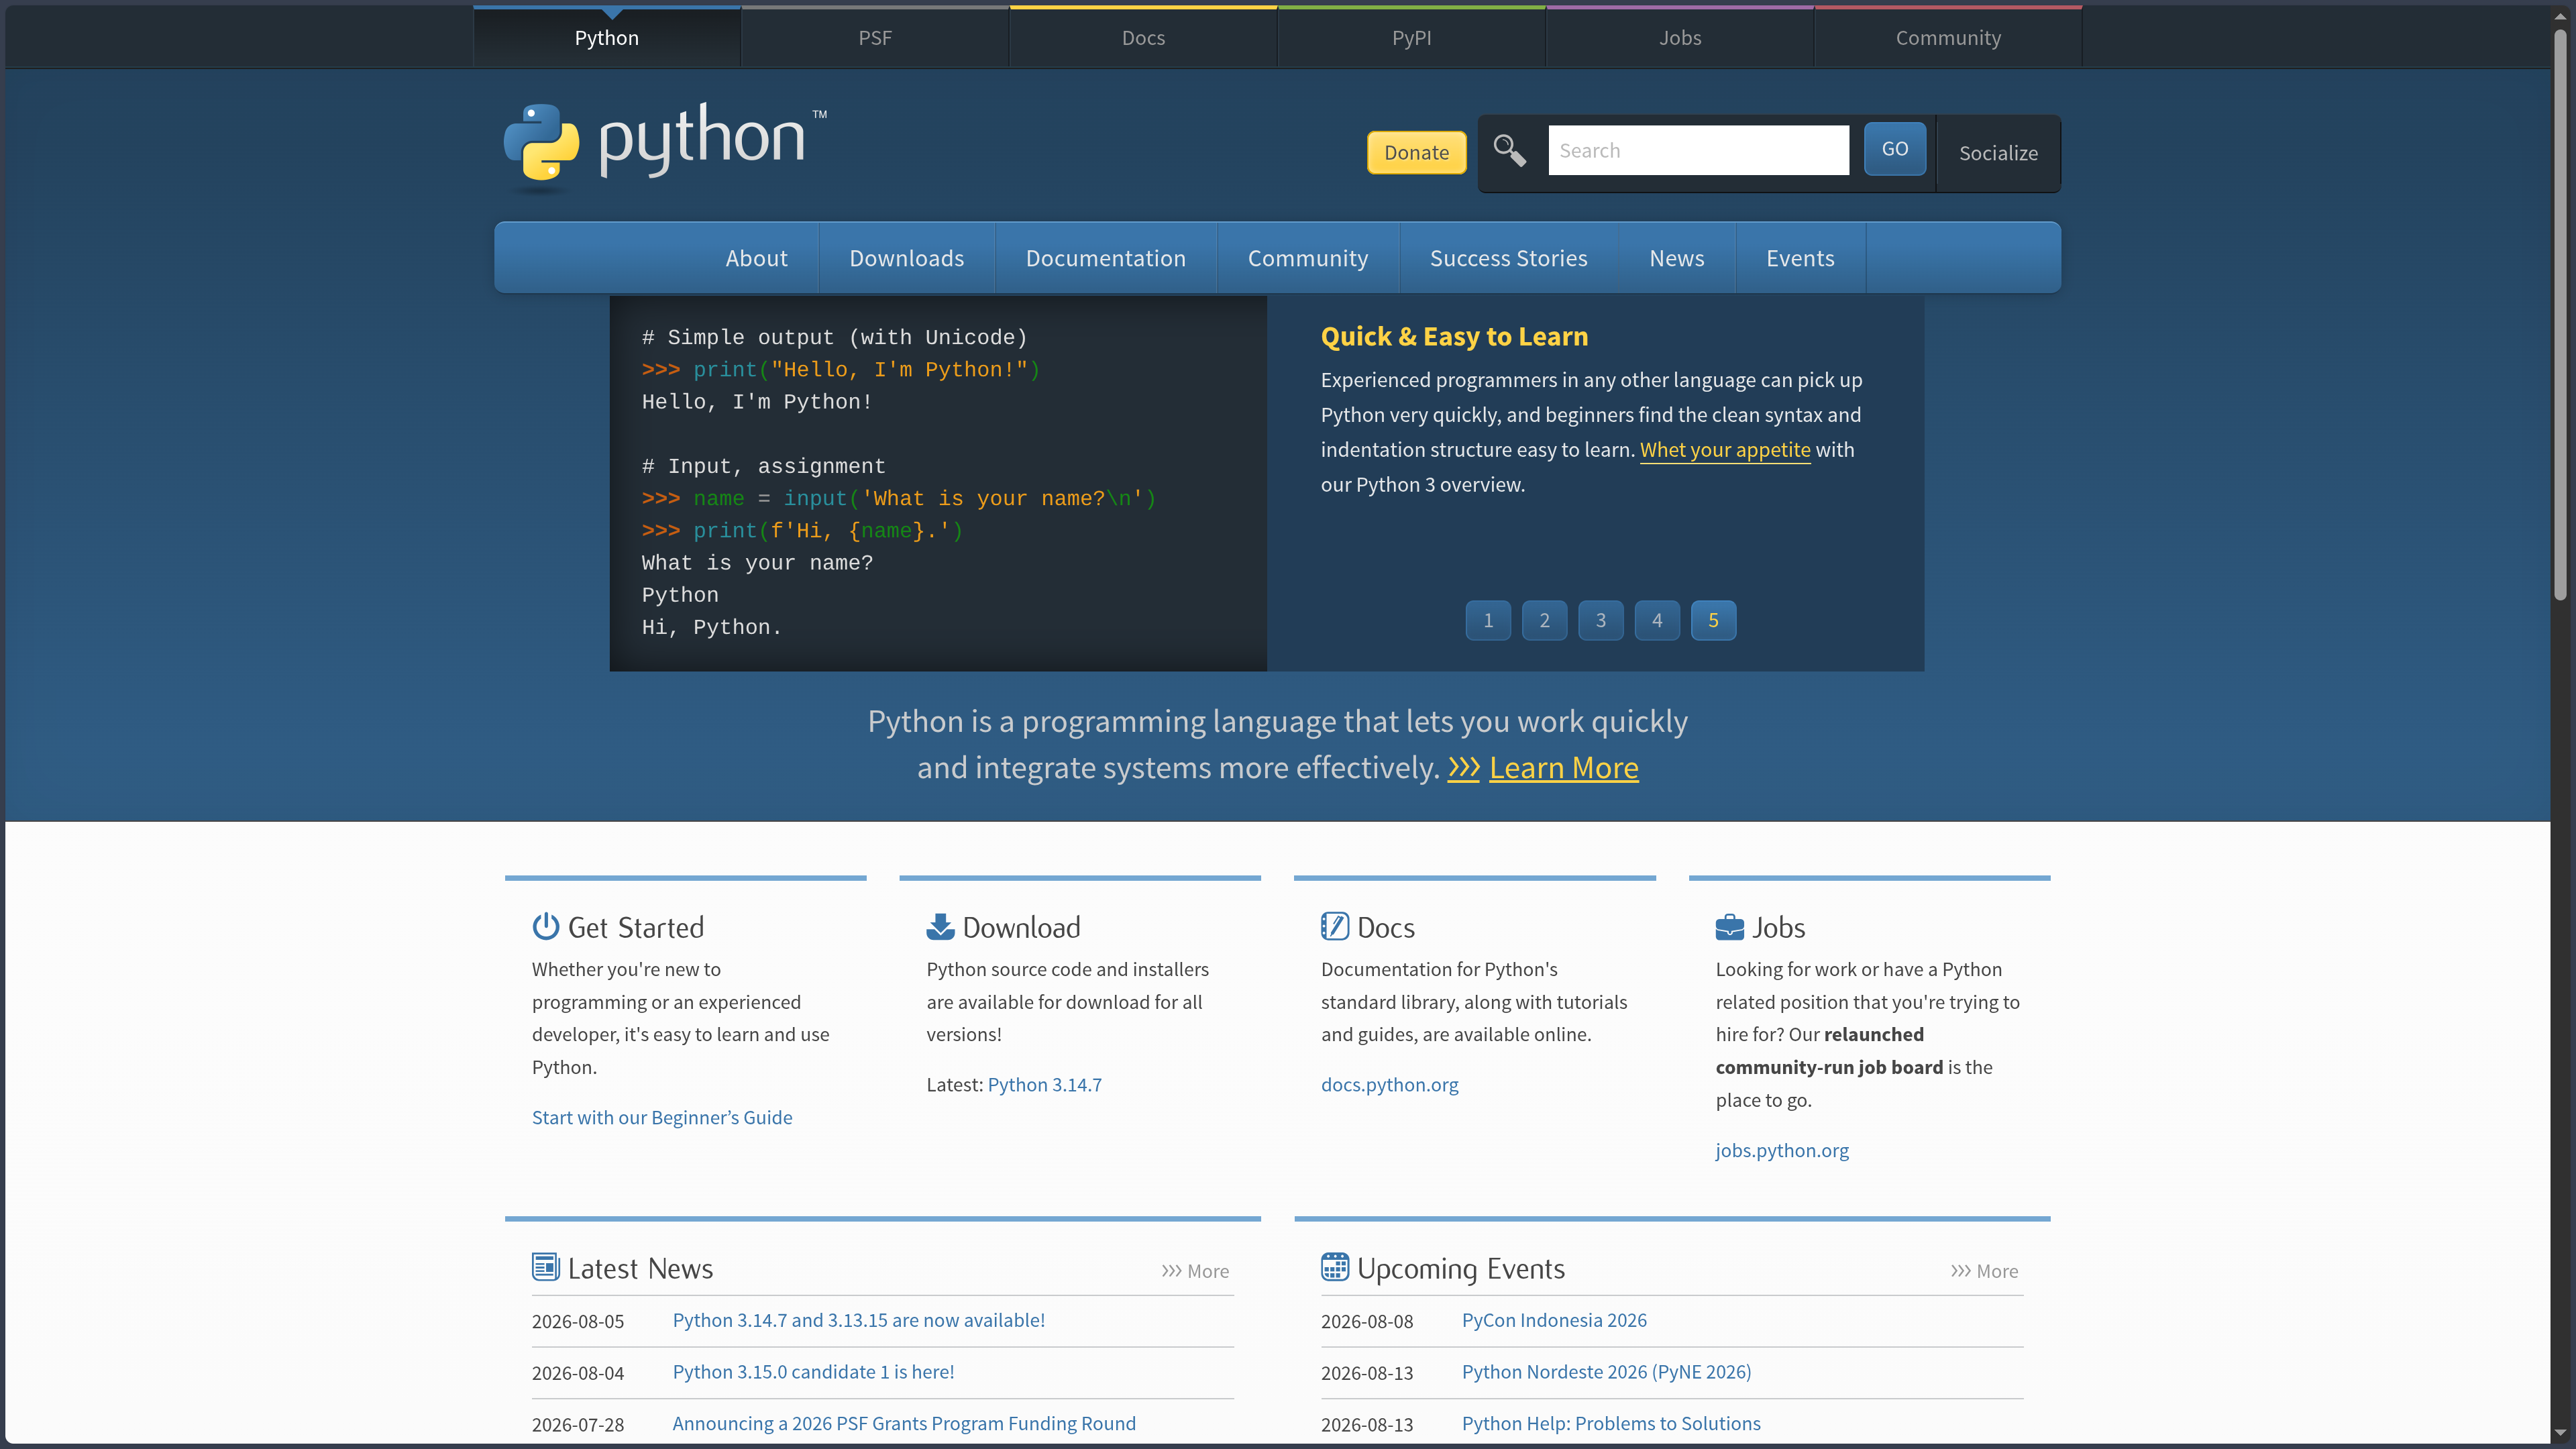
Task: Open Start with our Beginner's Guide link
Action: click(x=662, y=1117)
